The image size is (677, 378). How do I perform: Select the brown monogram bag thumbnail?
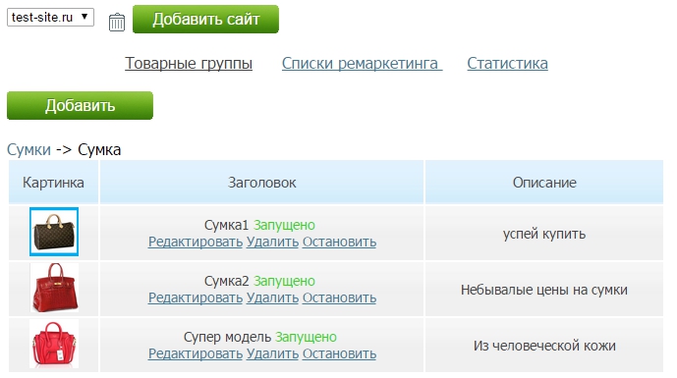pyautogui.click(x=54, y=232)
